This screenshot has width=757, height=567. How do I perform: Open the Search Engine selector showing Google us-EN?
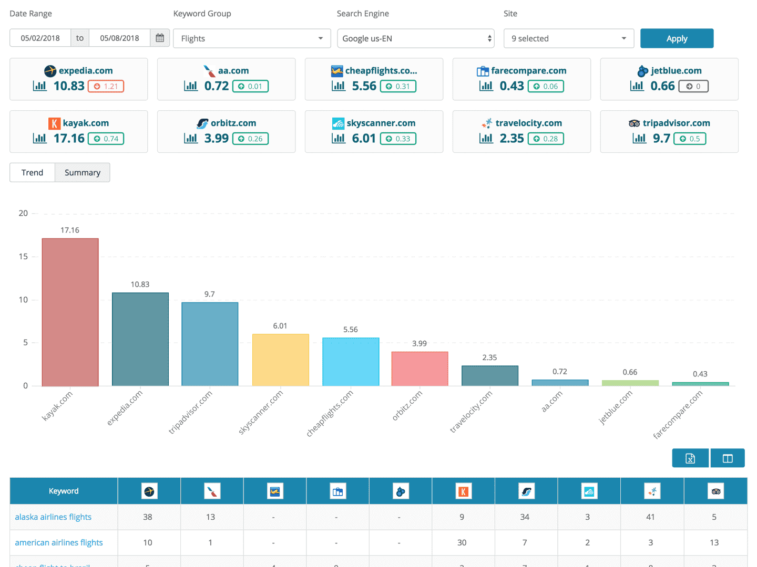click(x=415, y=38)
